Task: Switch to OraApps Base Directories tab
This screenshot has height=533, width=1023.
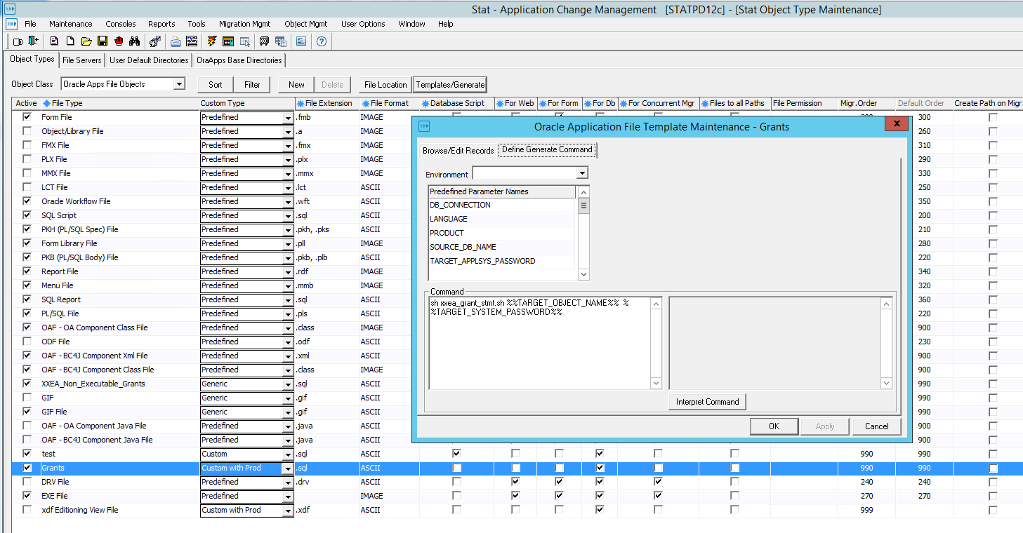Action: point(239,60)
